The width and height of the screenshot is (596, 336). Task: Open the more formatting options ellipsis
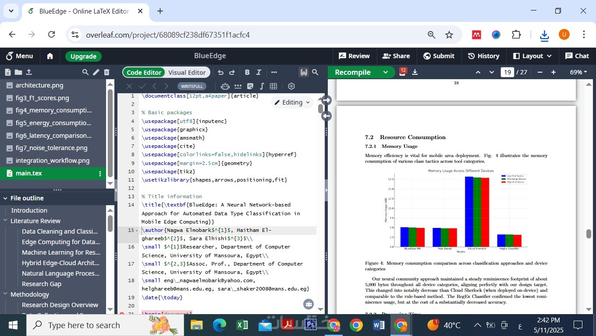point(274,73)
